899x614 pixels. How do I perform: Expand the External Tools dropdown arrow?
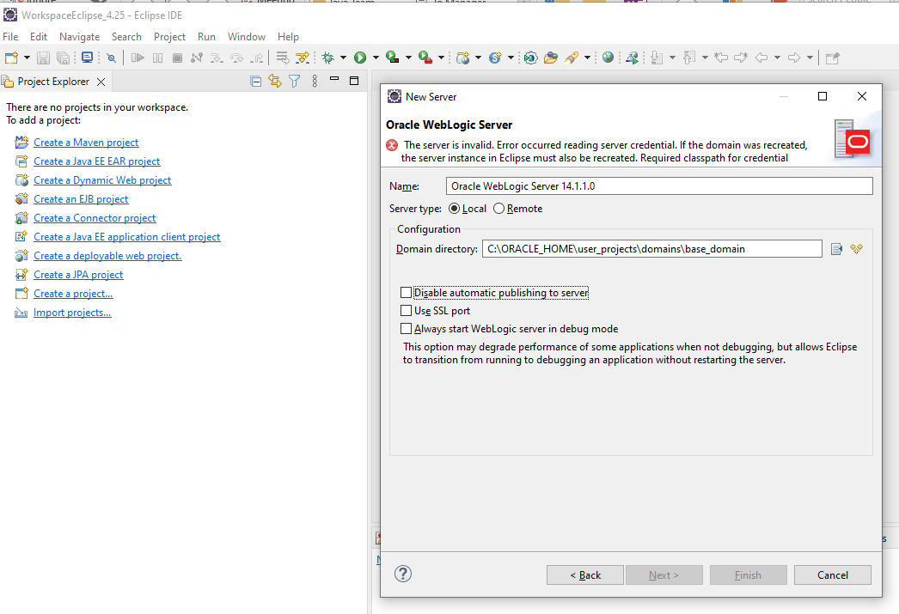(441, 58)
